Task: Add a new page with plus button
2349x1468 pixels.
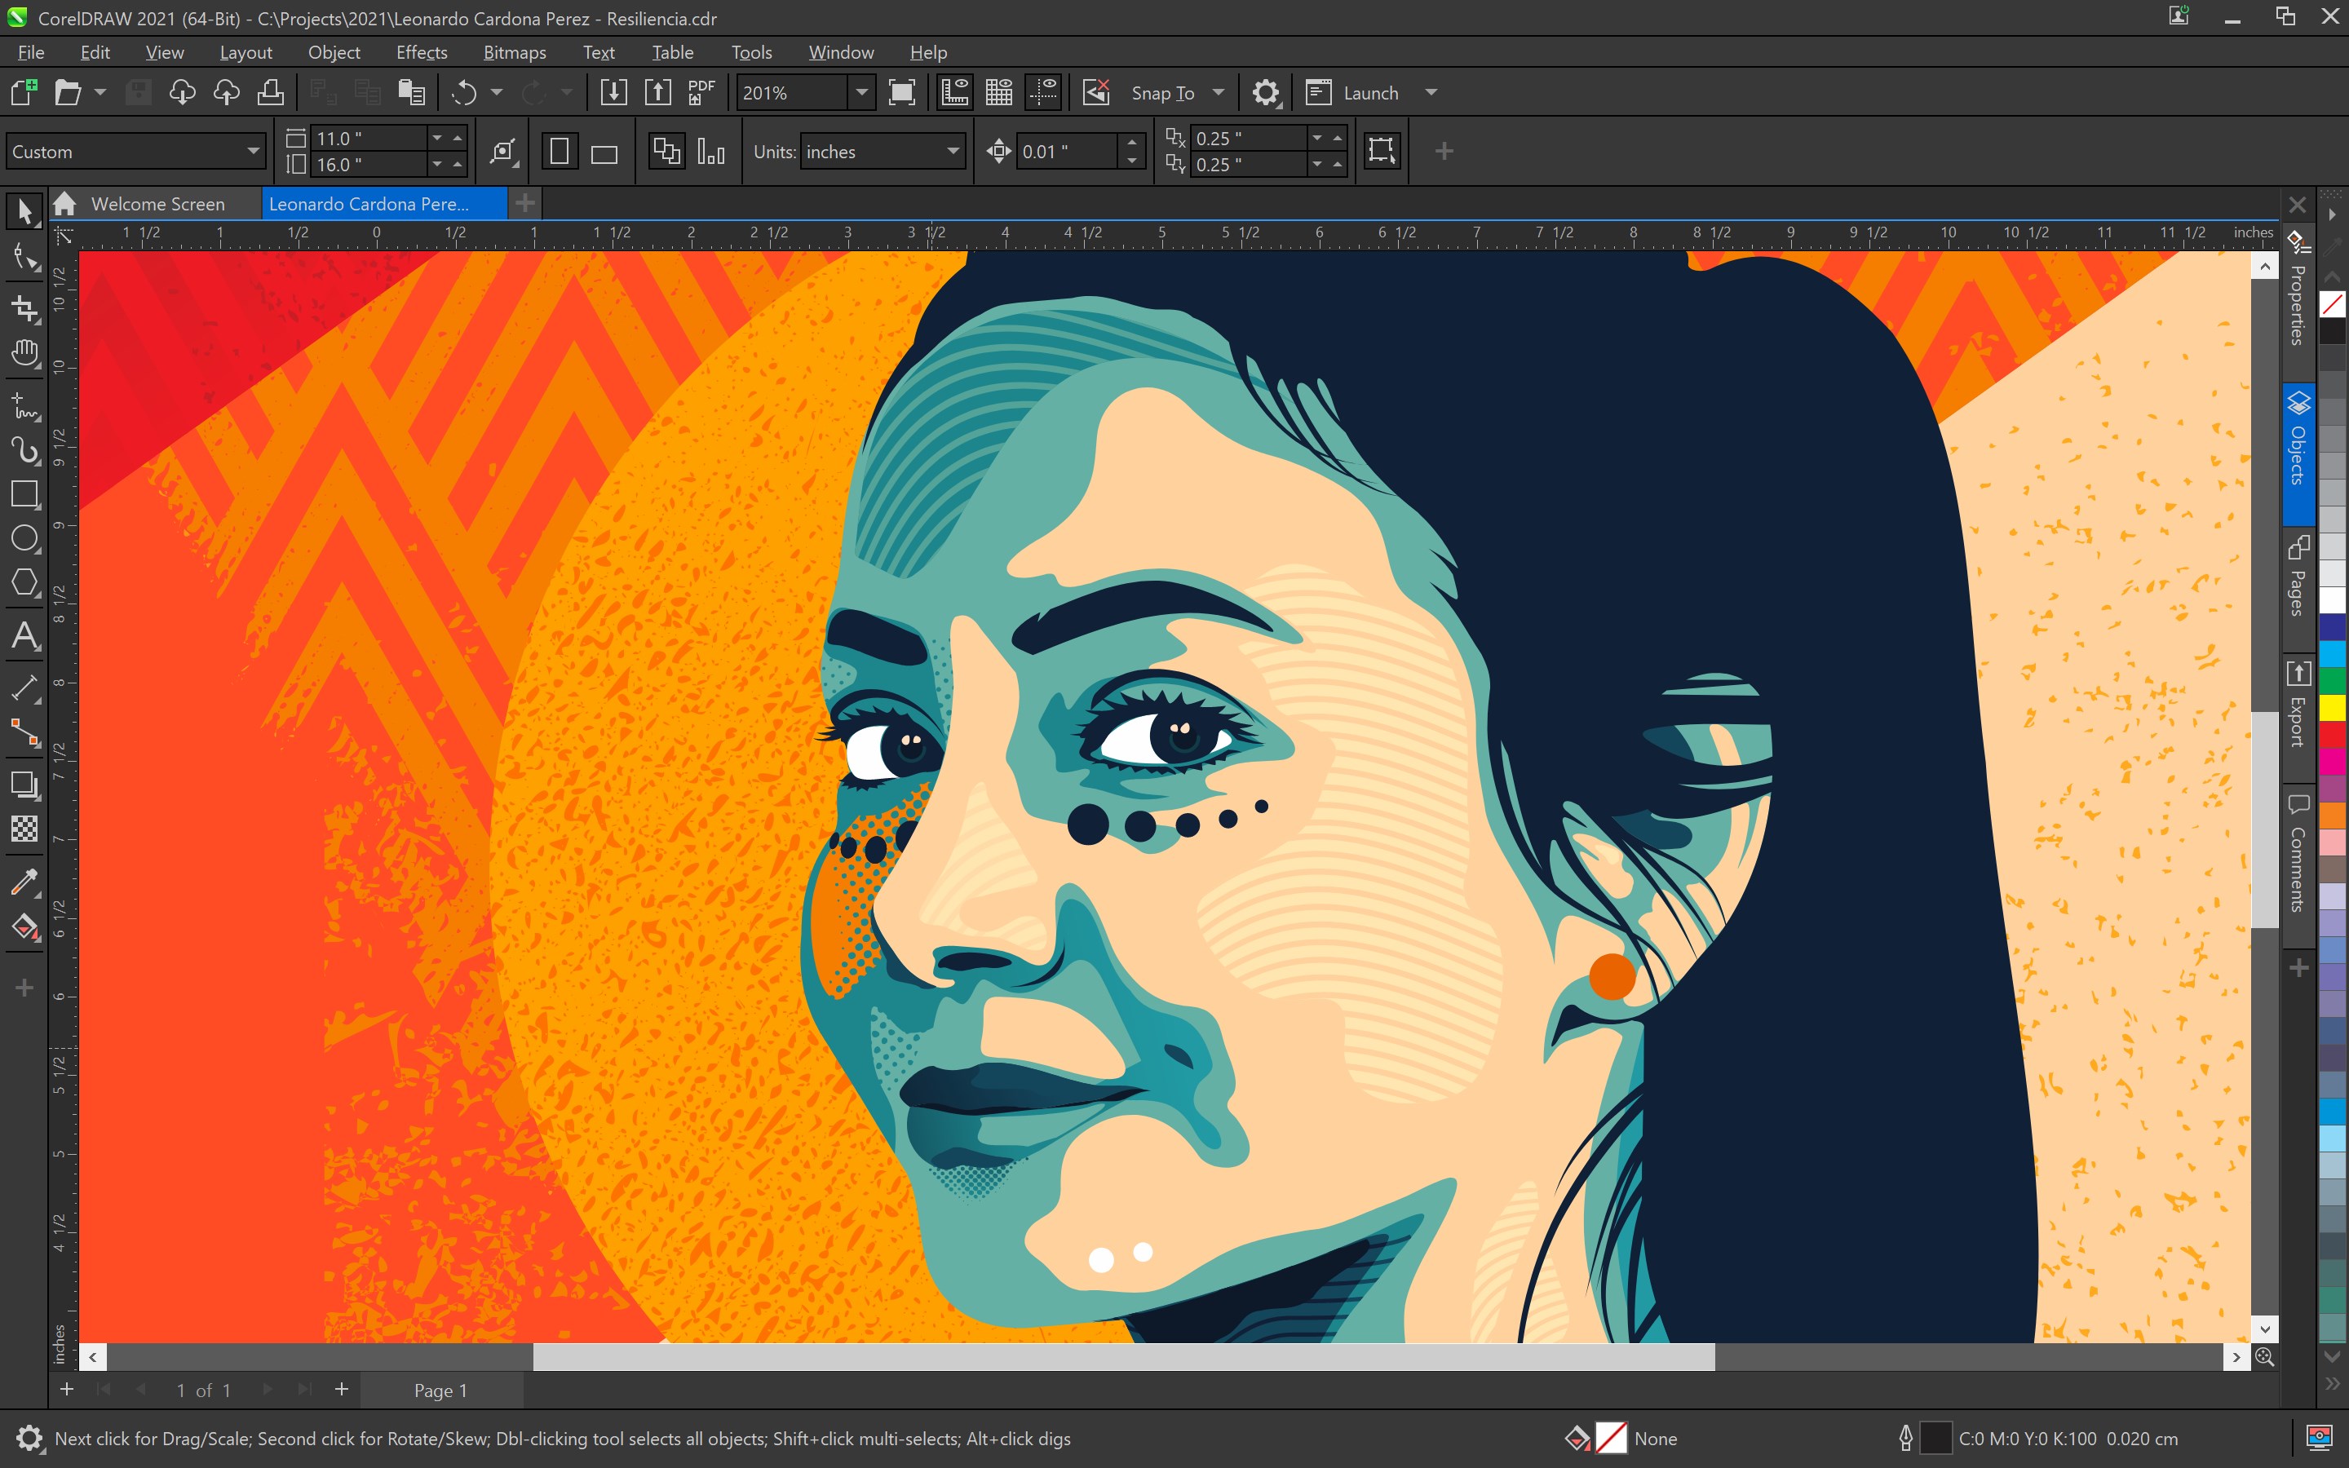Action: pos(66,1390)
